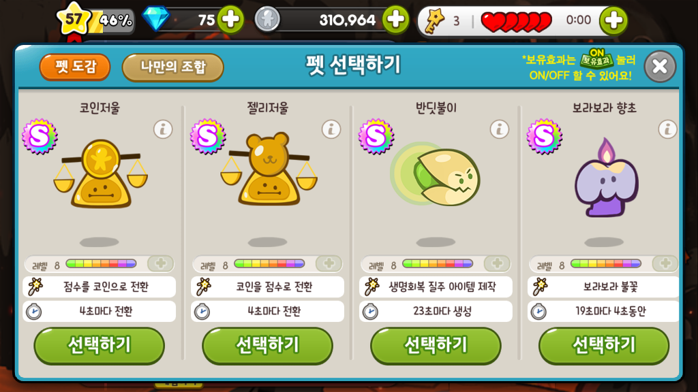Open the 펫 도감 tab

[x=75, y=67]
